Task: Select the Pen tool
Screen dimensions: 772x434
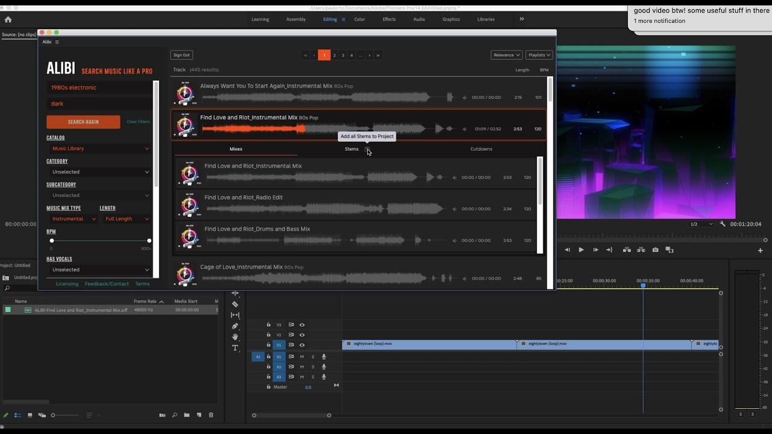Action: 235,326
